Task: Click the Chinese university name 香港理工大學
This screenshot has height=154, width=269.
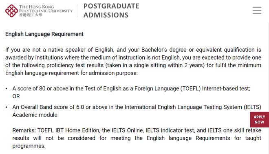Action: click(x=31, y=15)
